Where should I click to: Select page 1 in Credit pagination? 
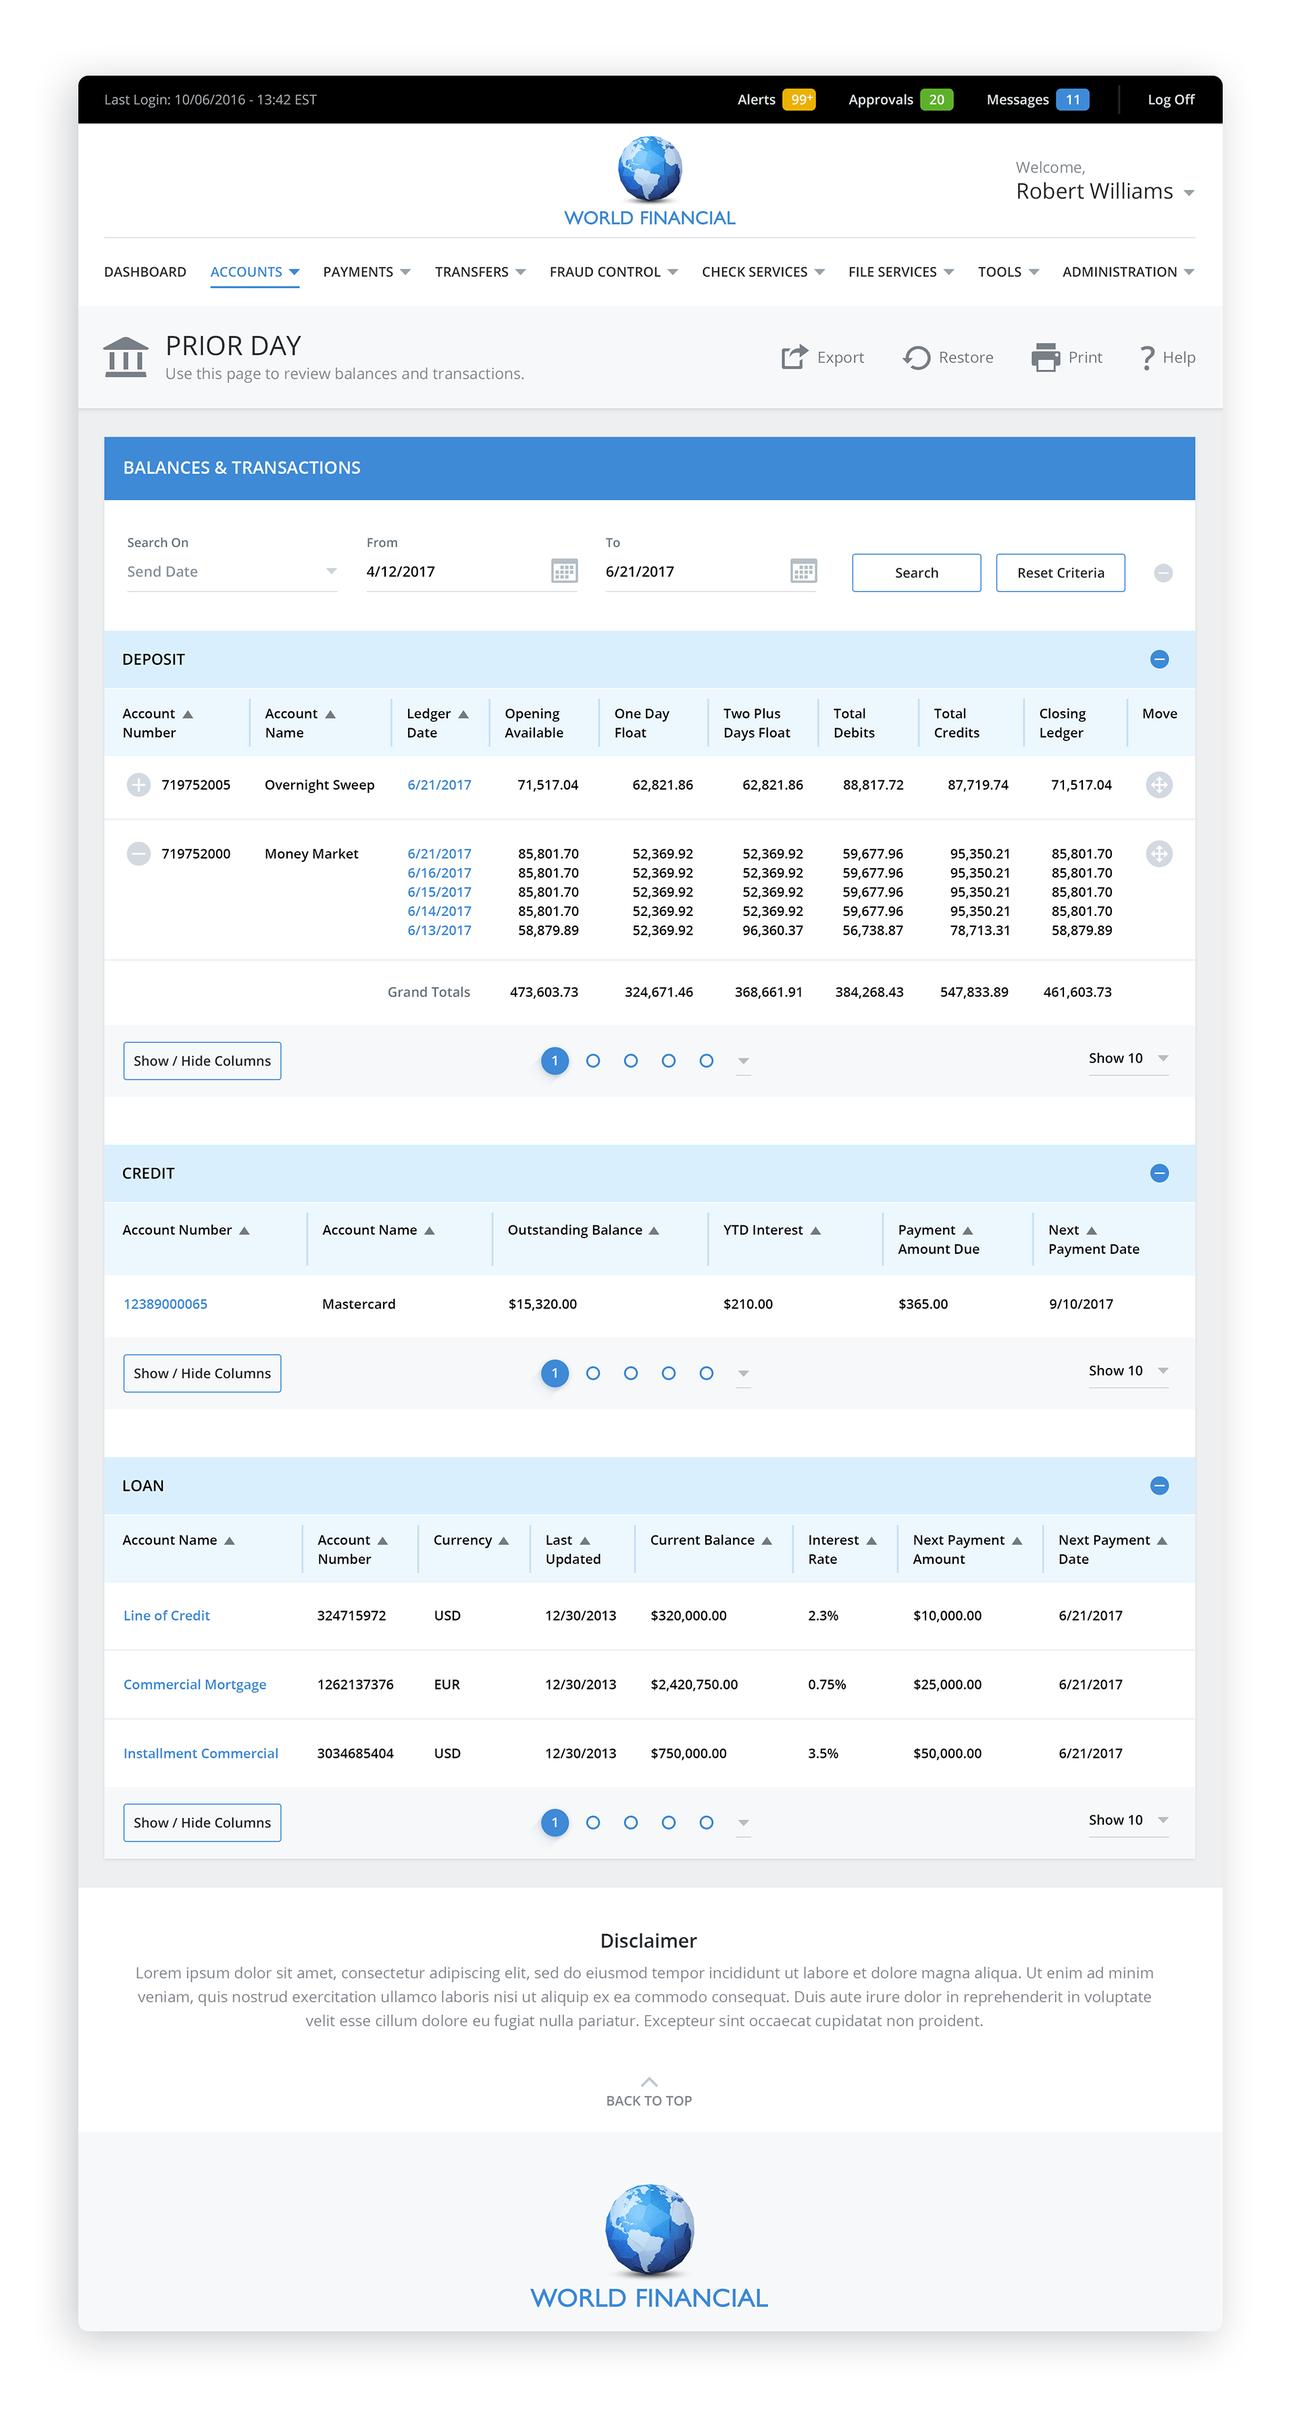tap(554, 1373)
